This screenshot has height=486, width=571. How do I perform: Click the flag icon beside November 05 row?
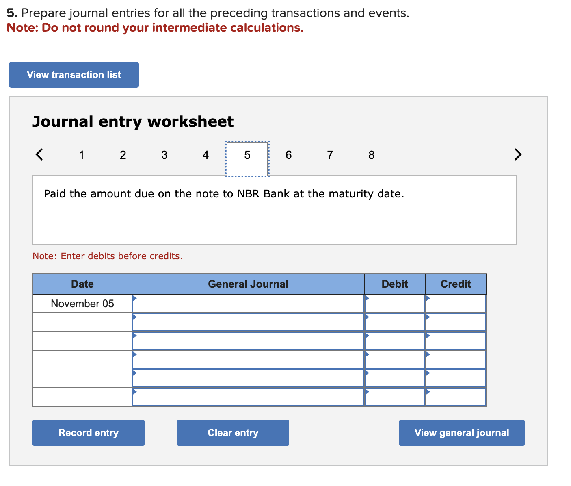[135, 299]
